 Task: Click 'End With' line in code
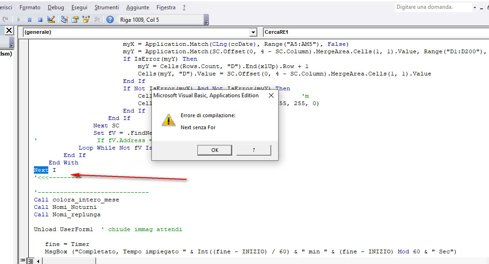64,163
